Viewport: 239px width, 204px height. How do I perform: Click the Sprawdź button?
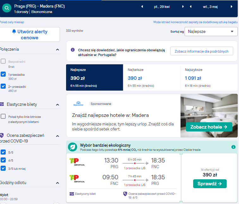click(210, 184)
